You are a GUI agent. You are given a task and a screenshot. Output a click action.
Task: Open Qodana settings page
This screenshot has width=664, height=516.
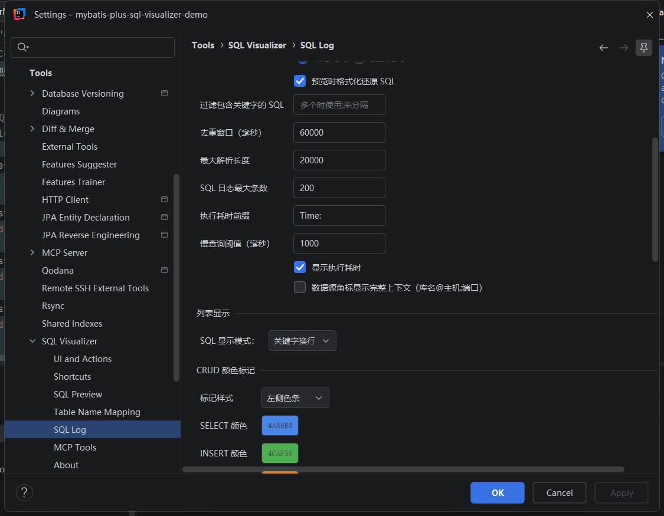[58, 270]
